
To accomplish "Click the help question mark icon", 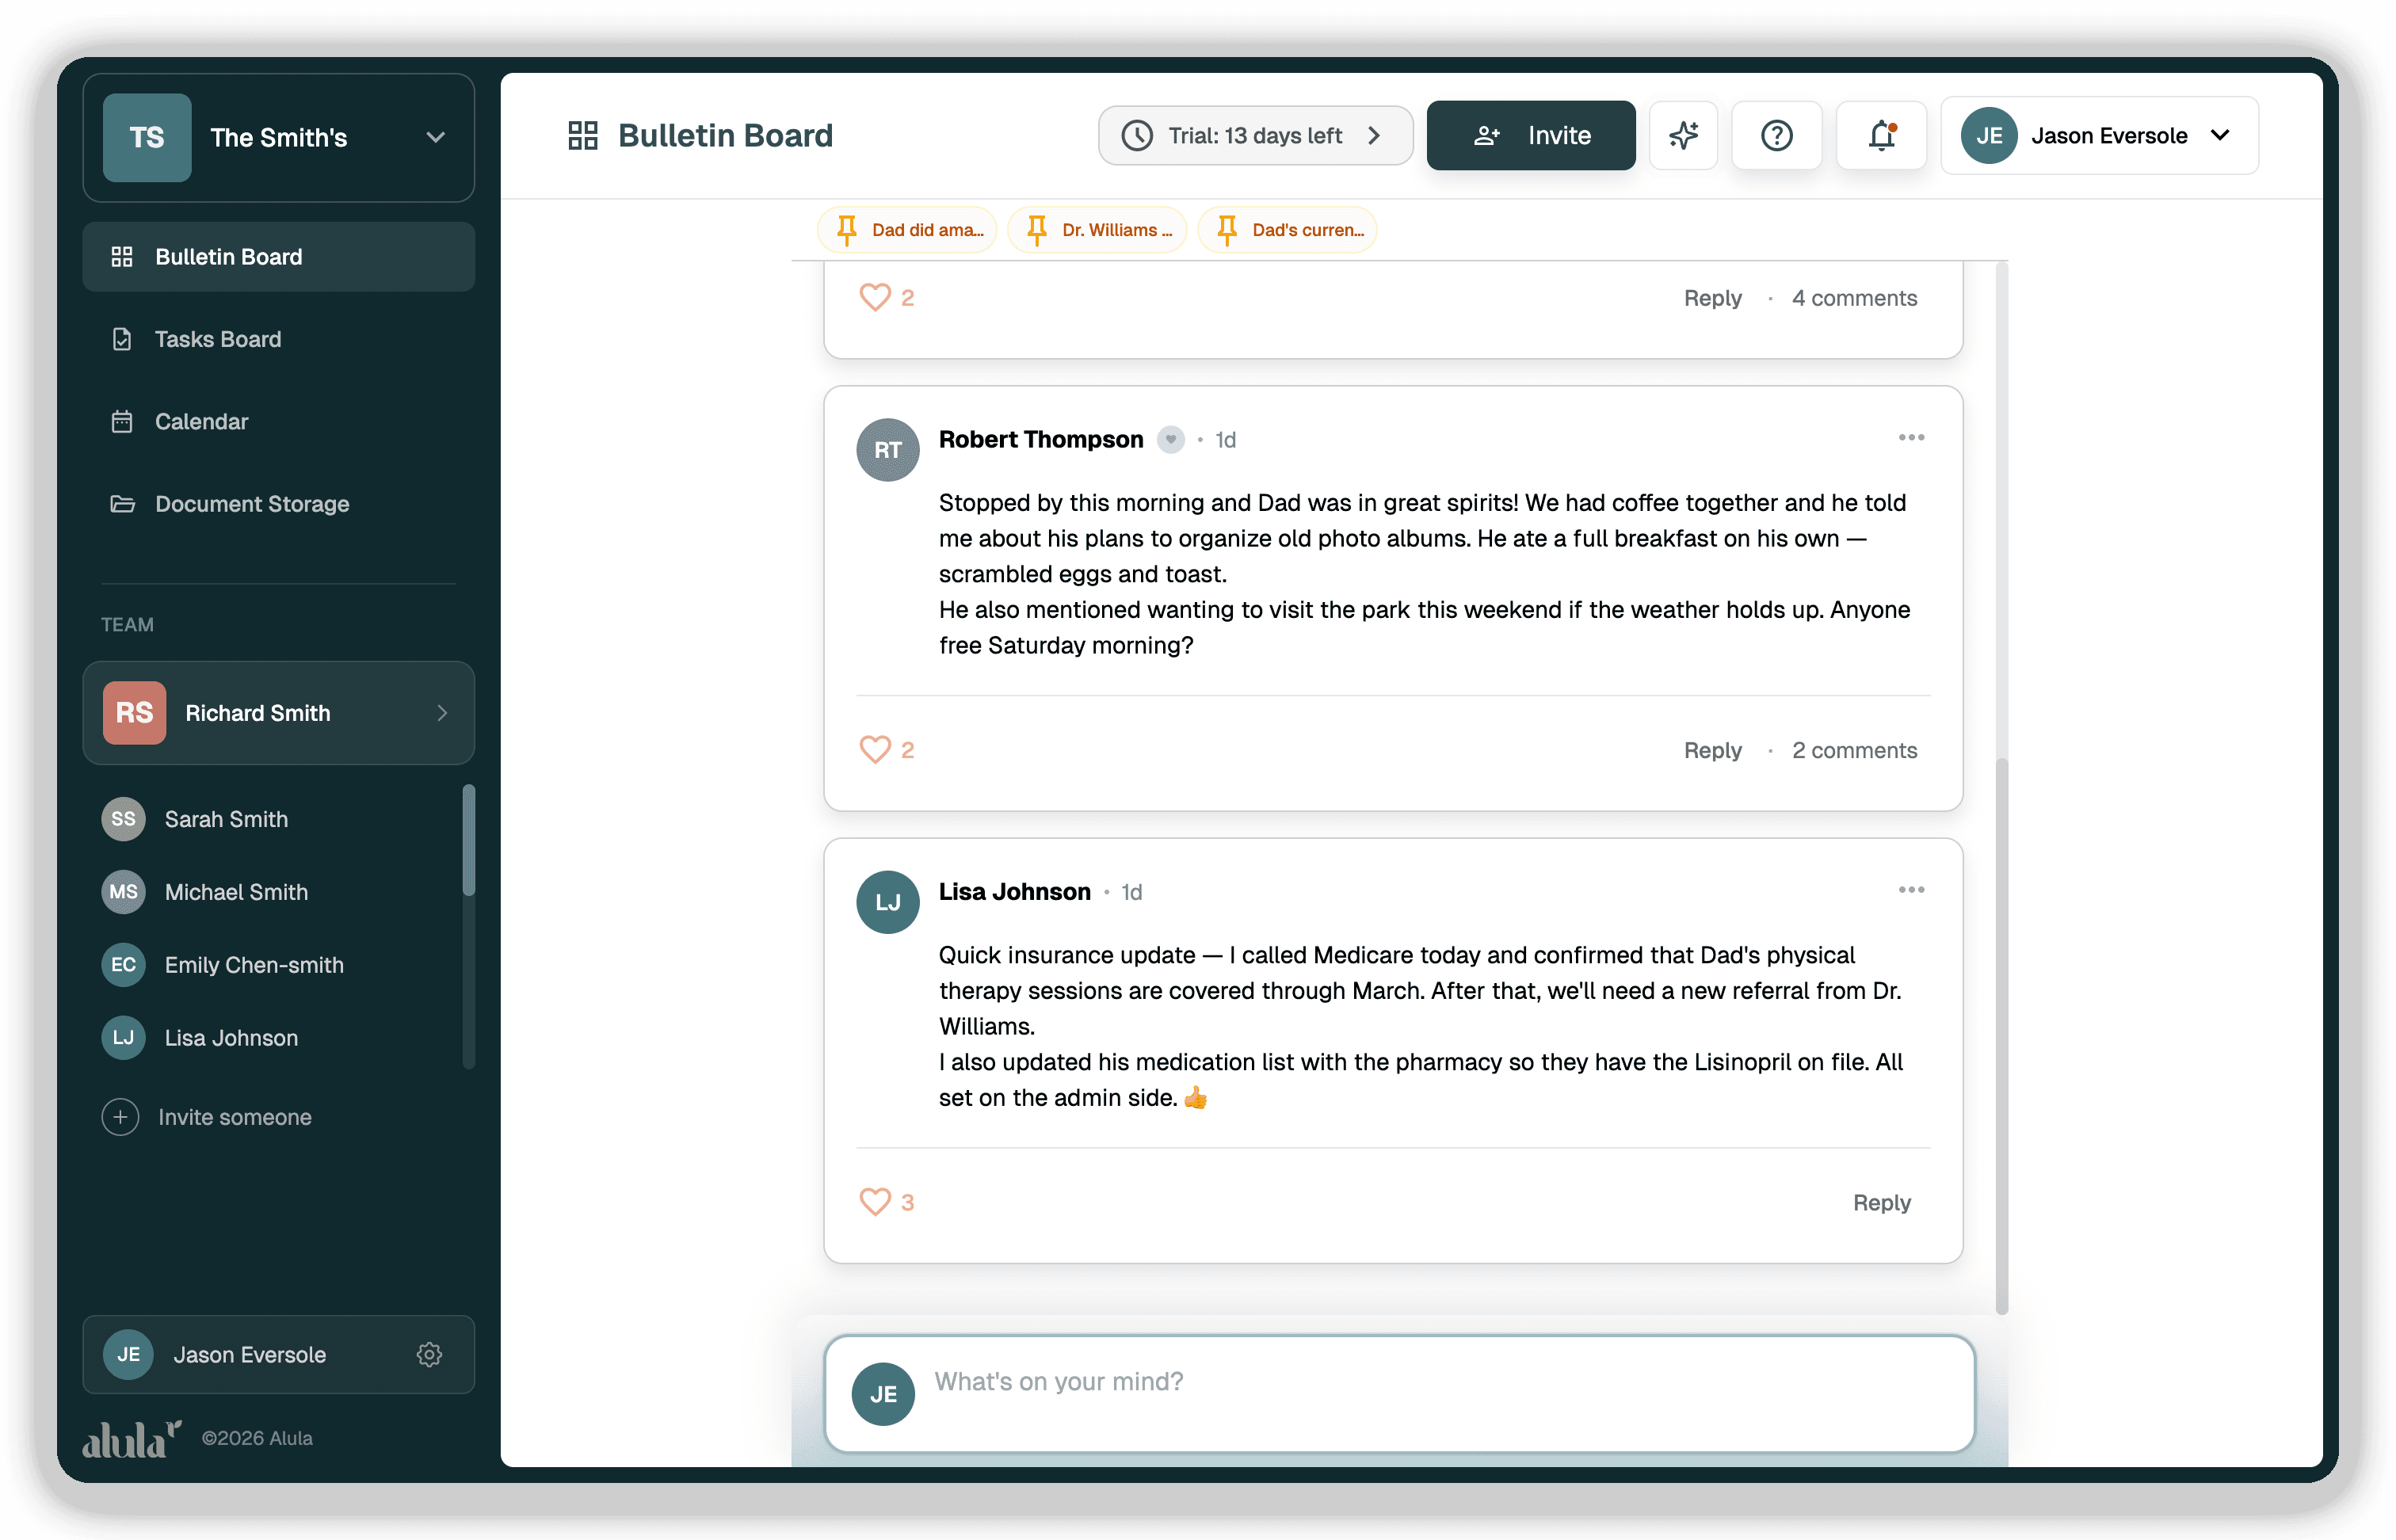I will click(x=1777, y=135).
